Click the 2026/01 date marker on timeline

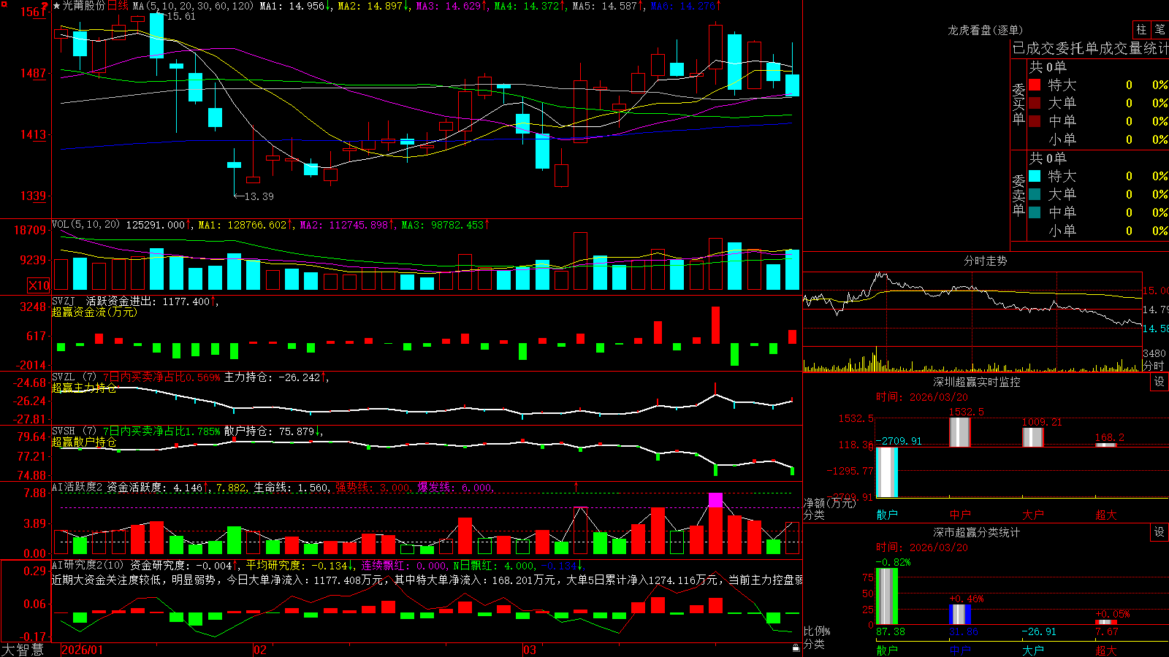83,650
